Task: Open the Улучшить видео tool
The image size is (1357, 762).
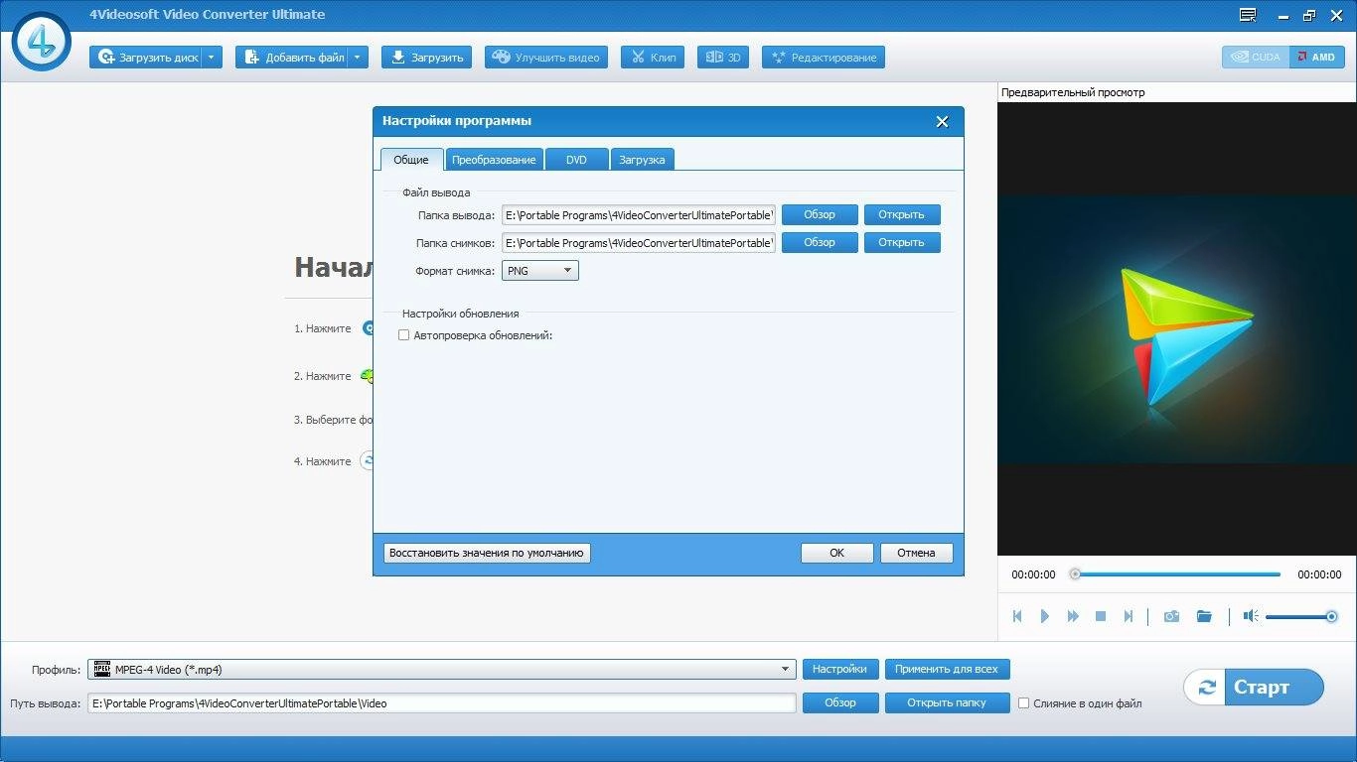Action: coord(546,58)
